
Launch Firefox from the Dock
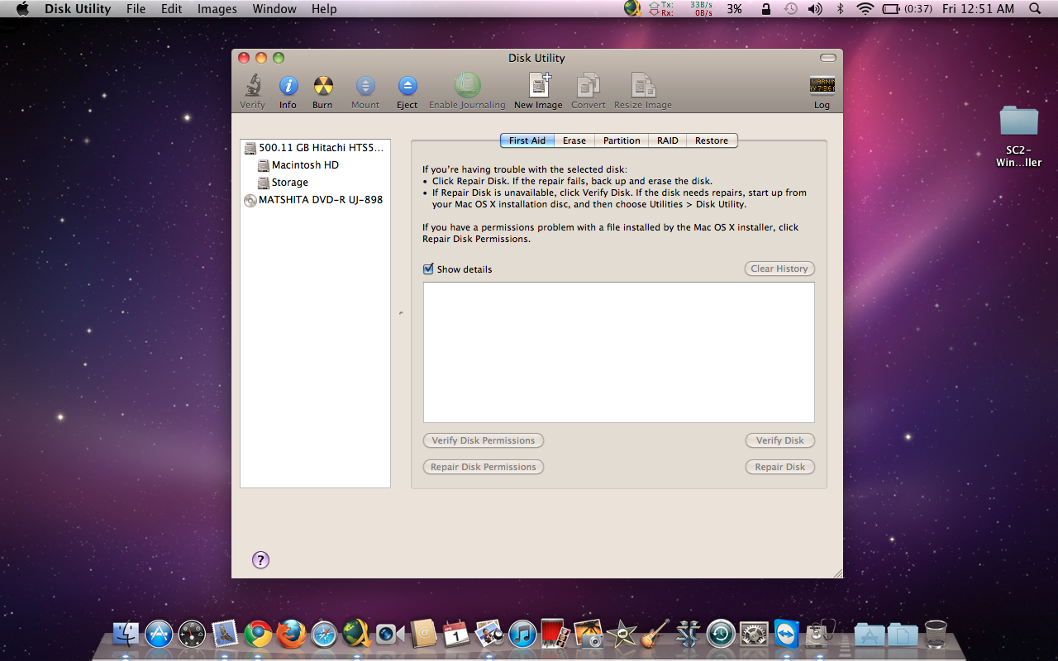point(291,634)
